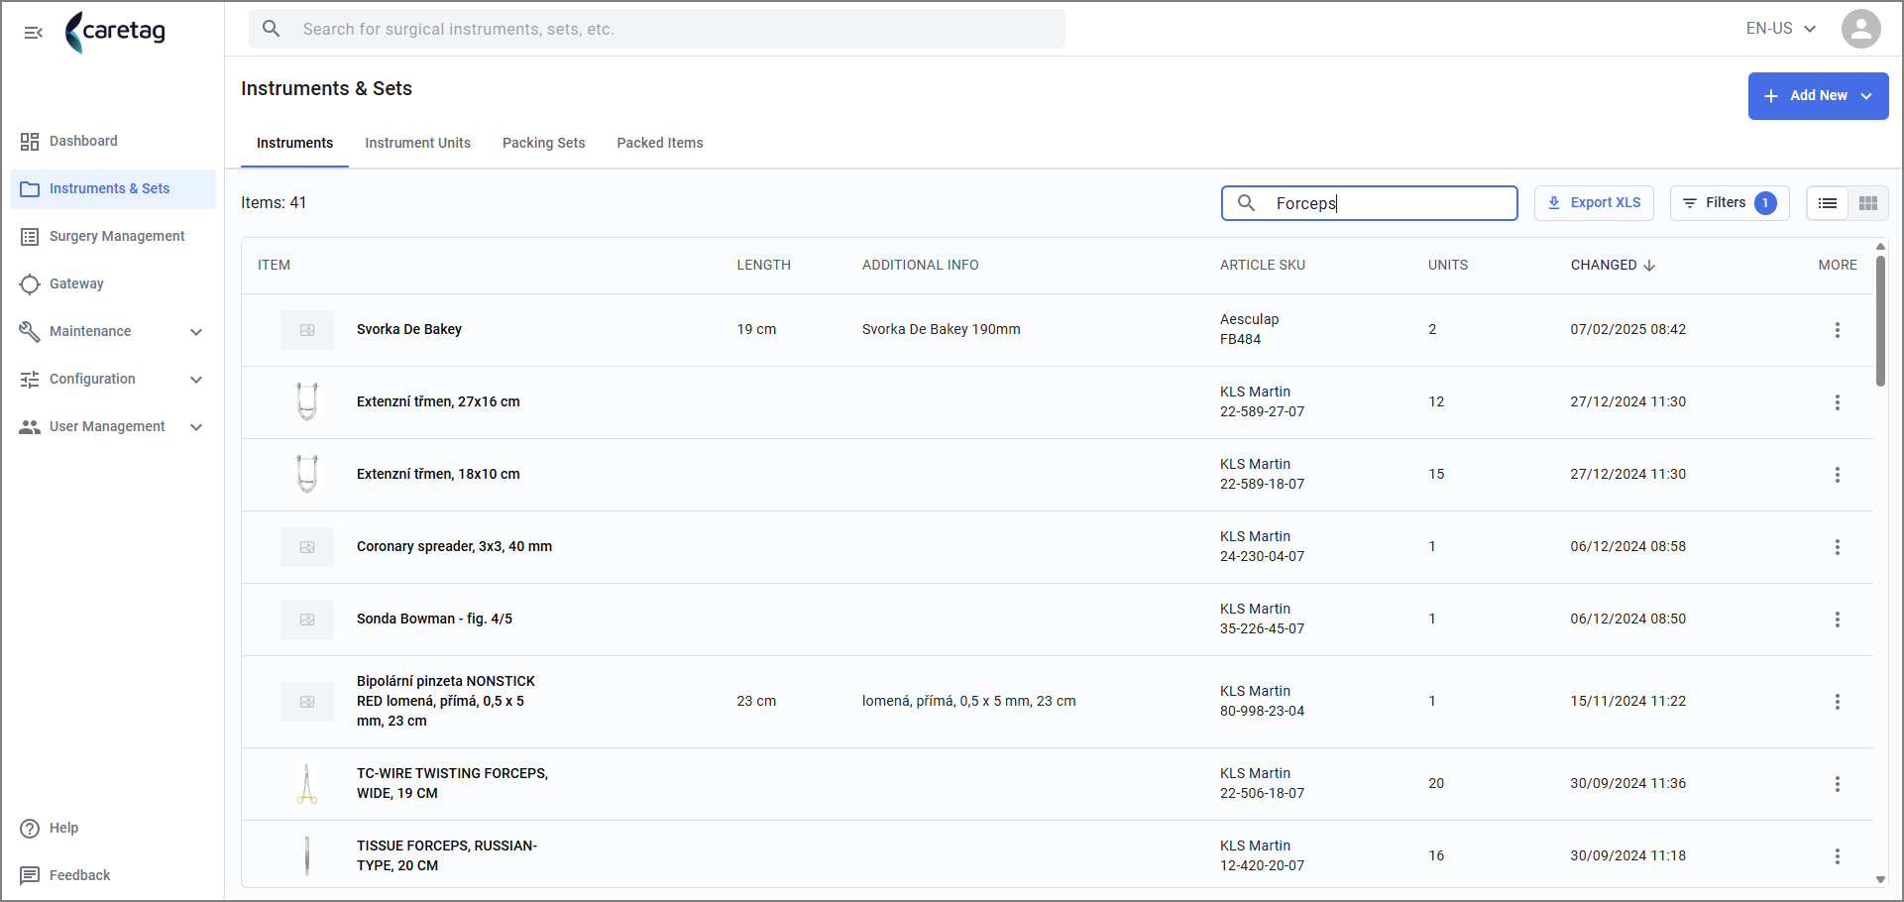This screenshot has width=1904, height=902.
Task: Open more options for TISSUE FORCEPS row
Action: (1837, 856)
